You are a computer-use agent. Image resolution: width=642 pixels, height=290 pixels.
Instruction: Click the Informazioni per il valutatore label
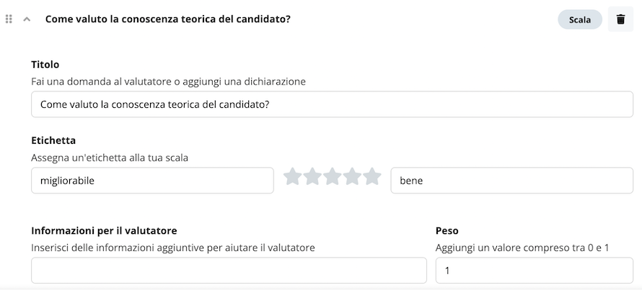(104, 231)
